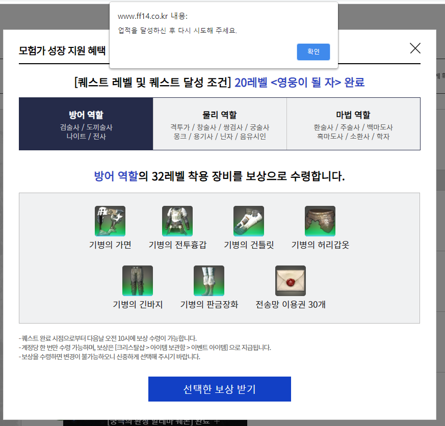Click the 기병의 전투흉갑 item name text
445x426 pixels.
click(x=177, y=245)
